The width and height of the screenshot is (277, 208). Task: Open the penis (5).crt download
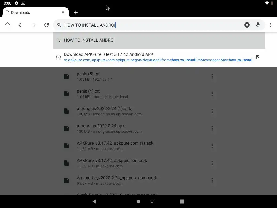tap(88, 74)
